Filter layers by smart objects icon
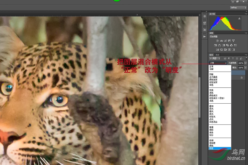Viewport: 248px width, 165px height. click(241, 59)
